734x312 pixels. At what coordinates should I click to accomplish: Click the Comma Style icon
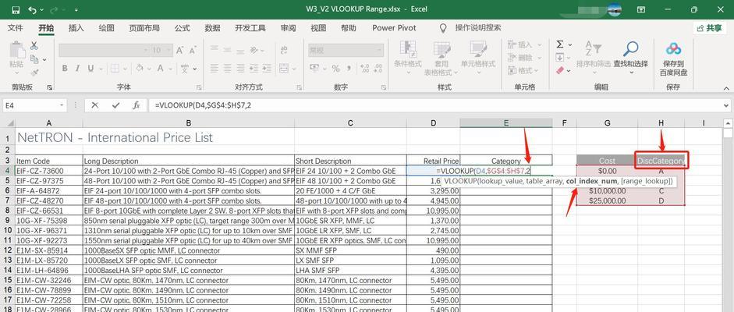pos(349,69)
